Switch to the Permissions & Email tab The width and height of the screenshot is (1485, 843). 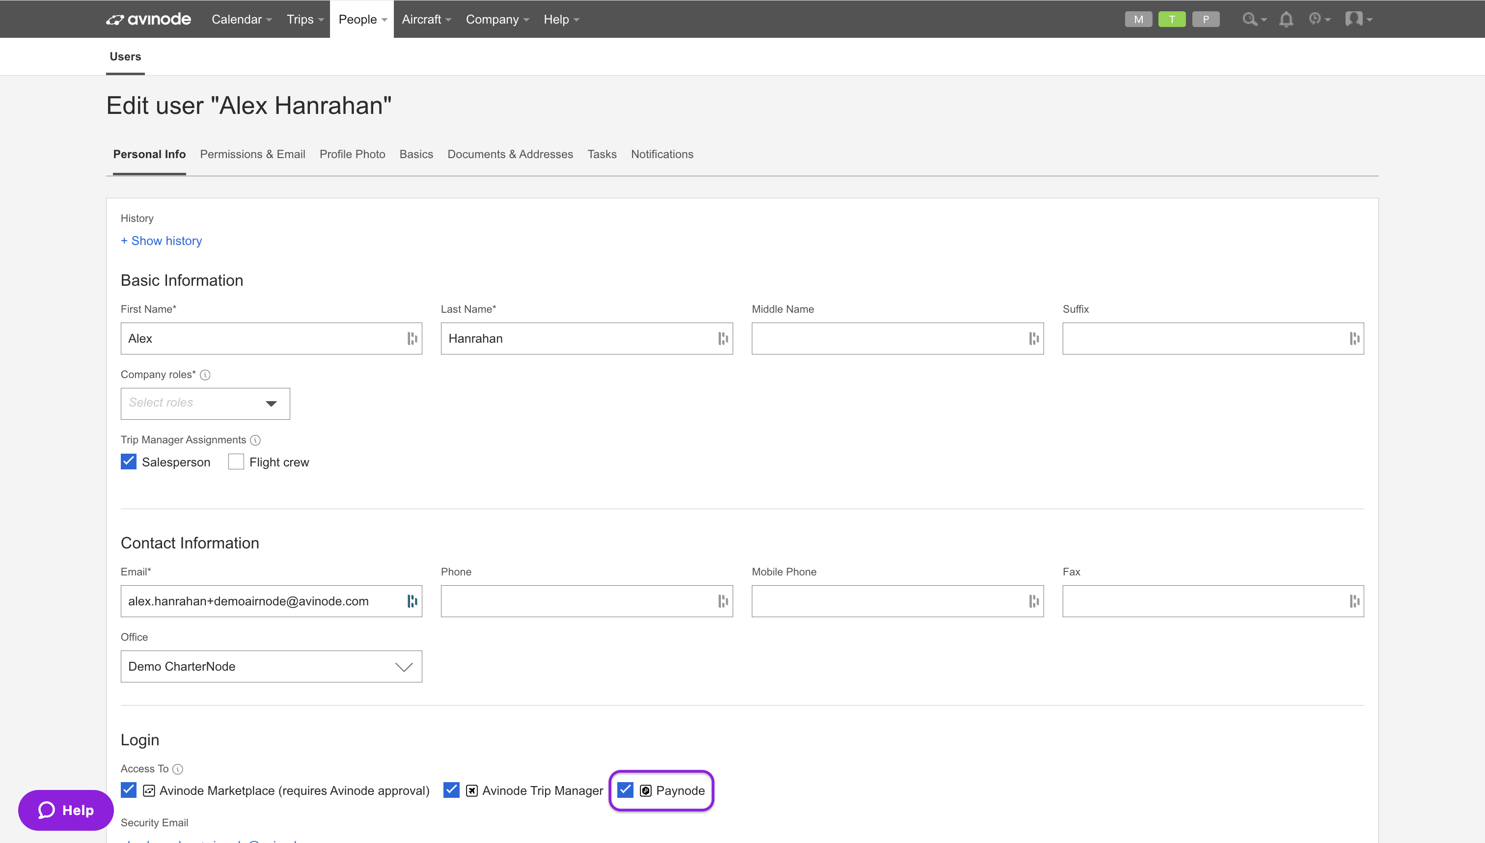(252, 155)
